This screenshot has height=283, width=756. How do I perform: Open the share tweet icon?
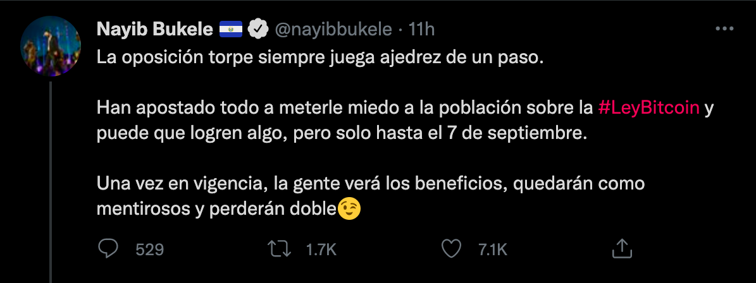point(621,248)
